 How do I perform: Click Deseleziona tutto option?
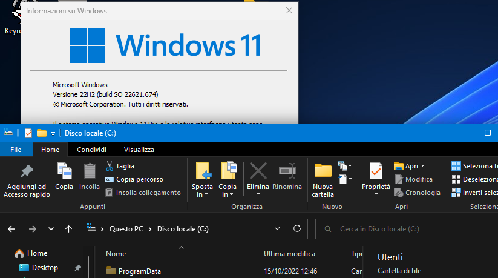click(x=474, y=179)
